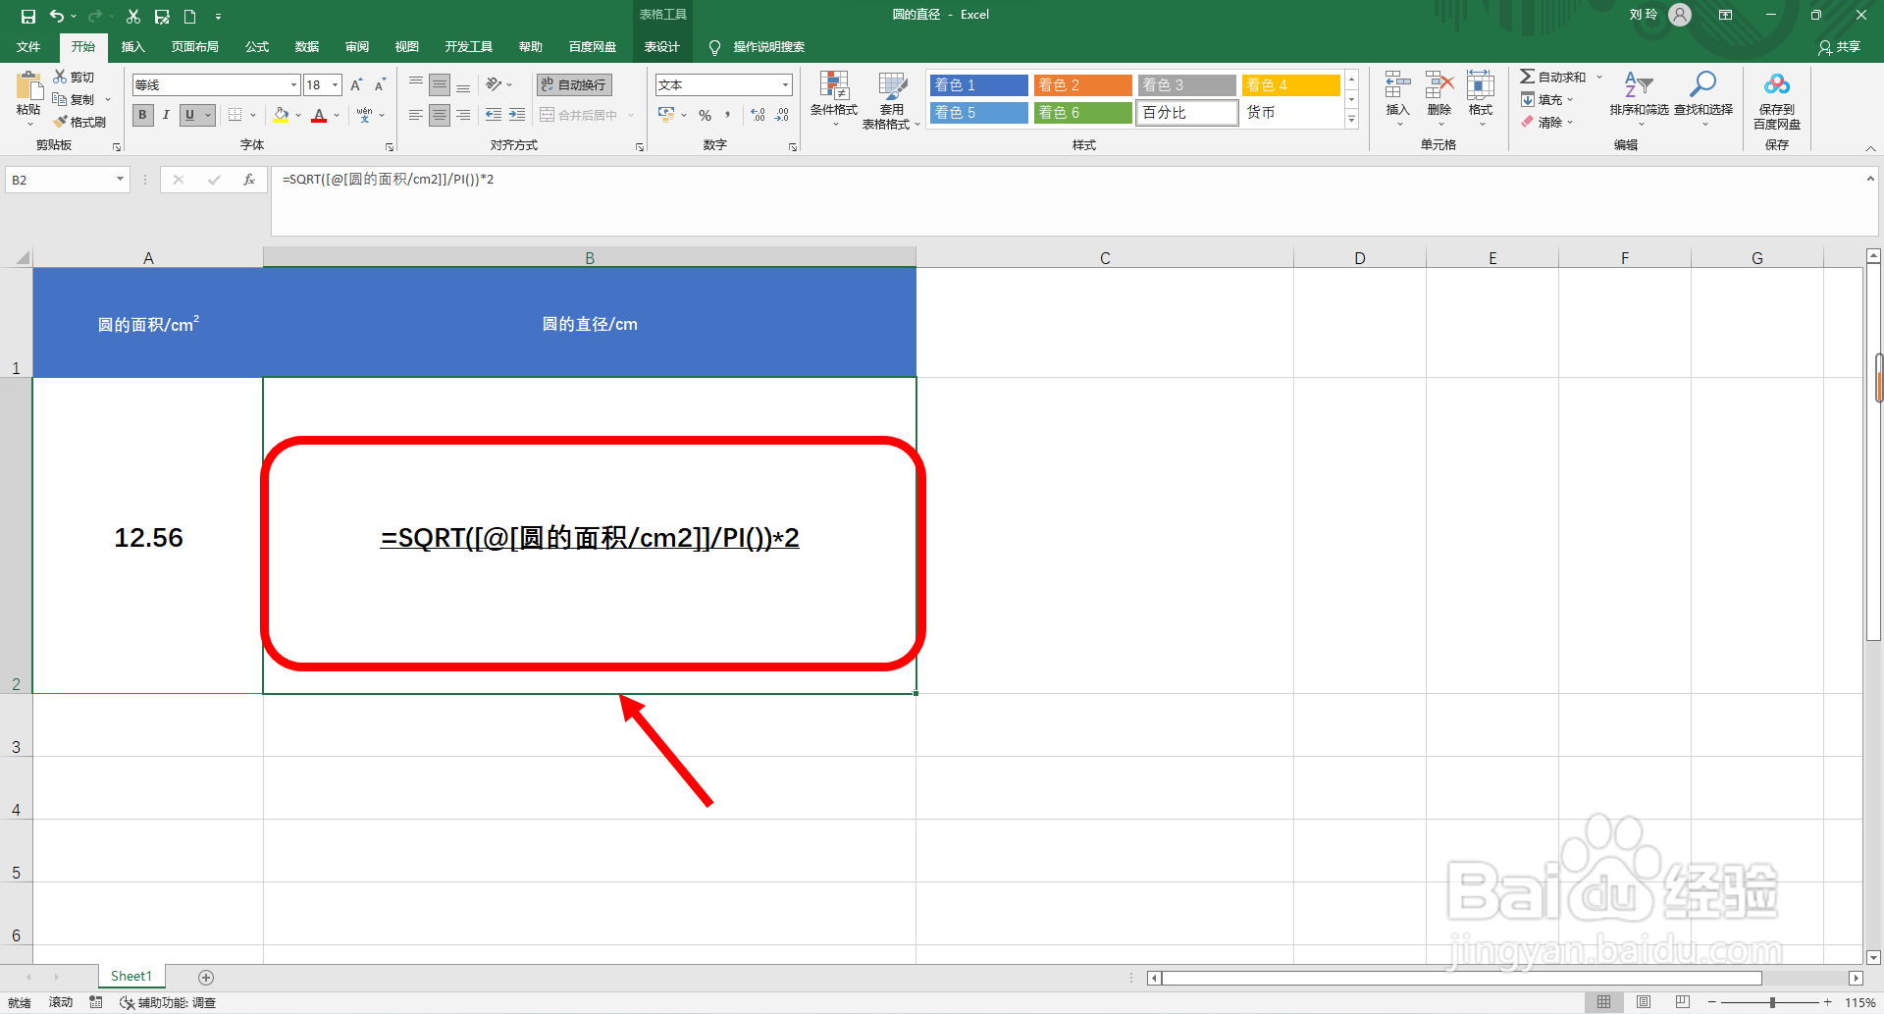
Task: Click the decrease decimal icon
Action: point(782,115)
